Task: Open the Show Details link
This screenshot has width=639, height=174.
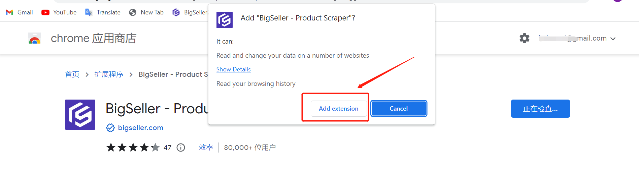Action: [233, 69]
